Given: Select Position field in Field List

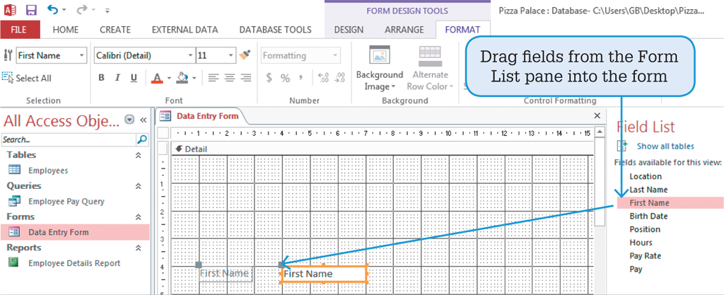Looking at the screenshot, I should tap(645, 229).
